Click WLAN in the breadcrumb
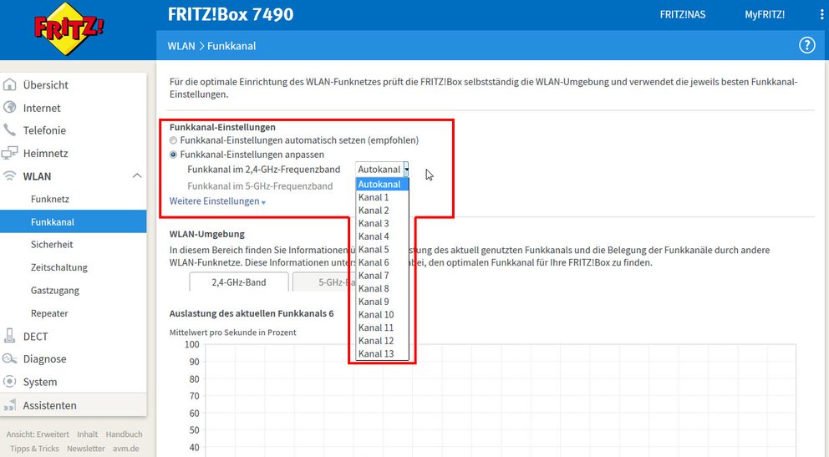The height and width of the screenshot is (457, 829). [181, 46]
